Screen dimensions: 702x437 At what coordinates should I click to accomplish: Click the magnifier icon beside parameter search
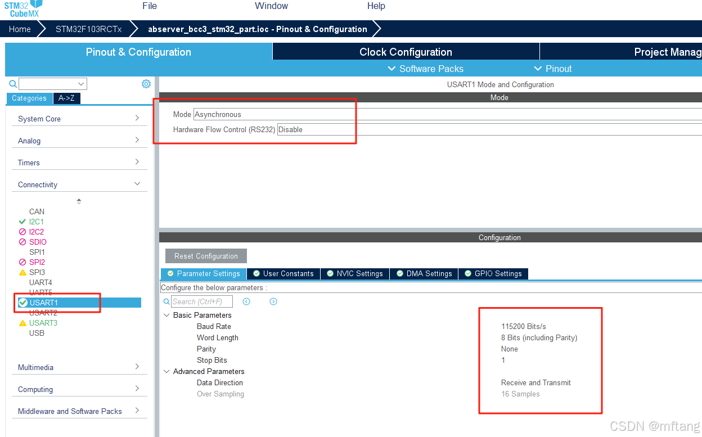click(x=166, y=302)
